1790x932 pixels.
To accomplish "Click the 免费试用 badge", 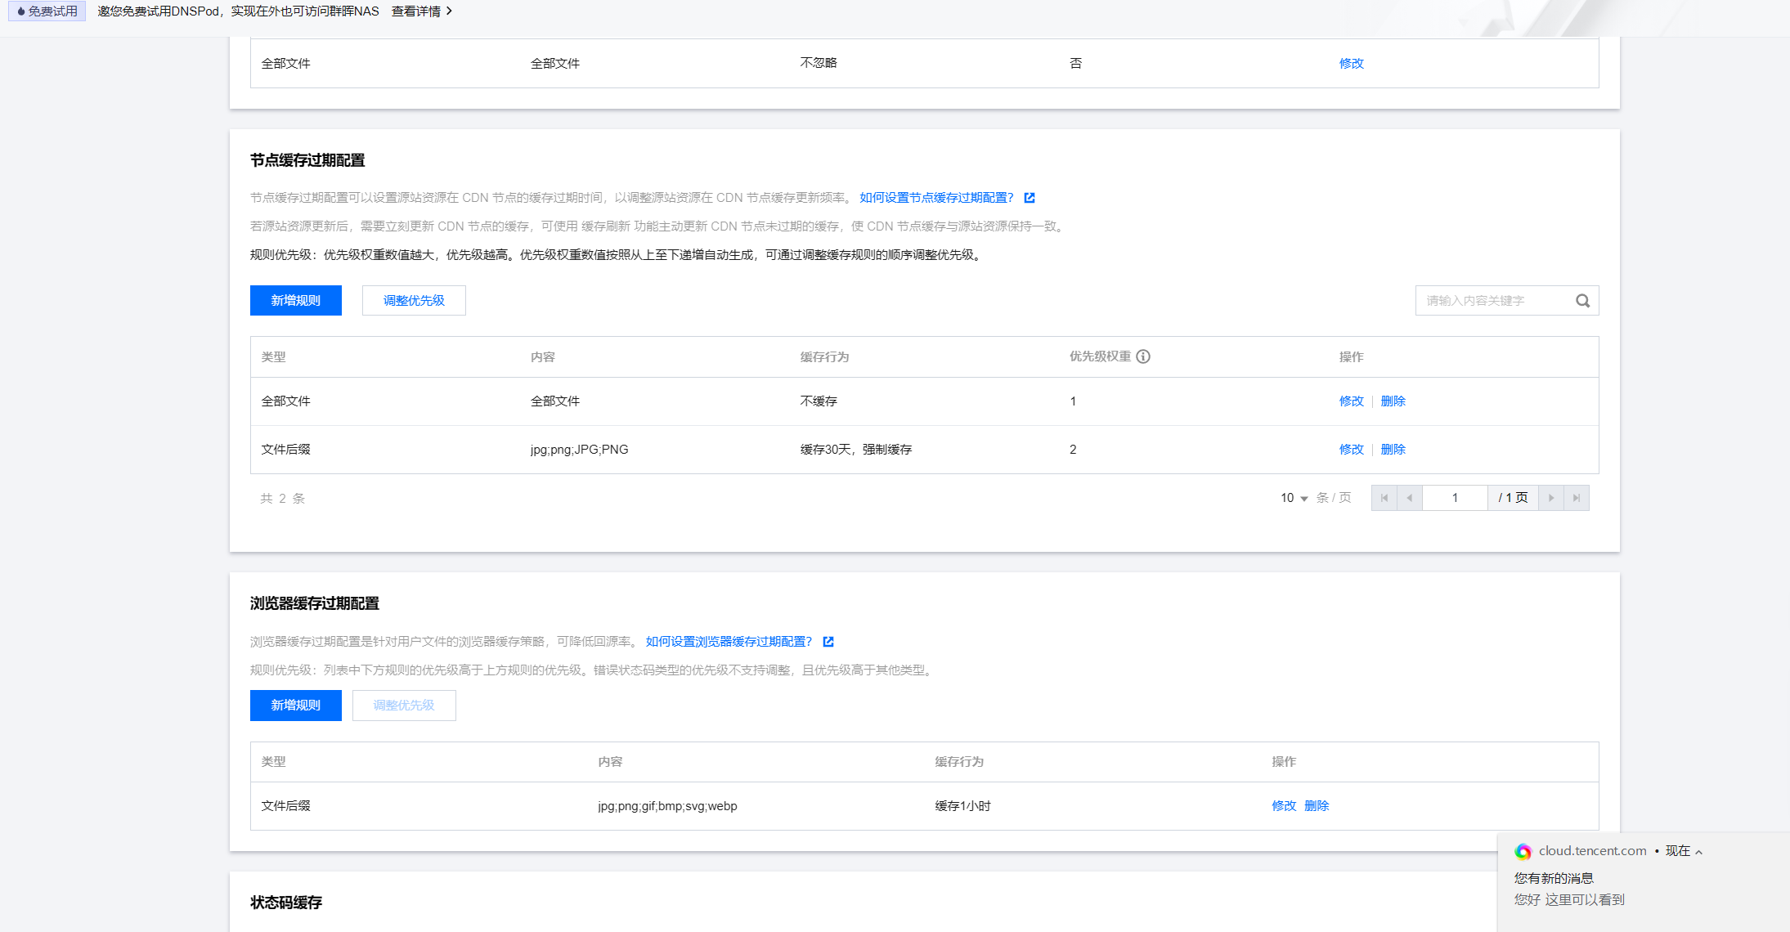I will click(x=47, y=11).
